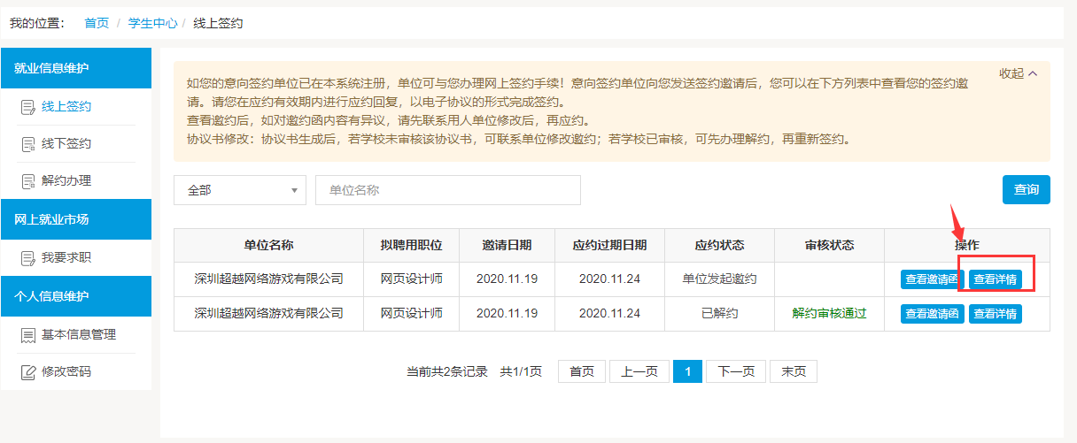Open the 个人信息维护 sidebar section
This screenshot has width=1077, height=443.
pos(76,296)
